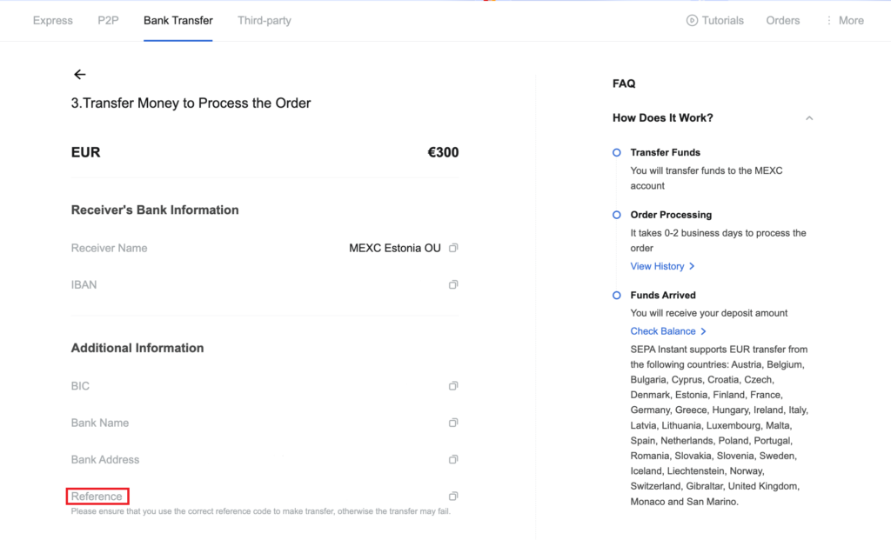
Task: Open the Check Balance link
Action: click(x=662, y=331)
